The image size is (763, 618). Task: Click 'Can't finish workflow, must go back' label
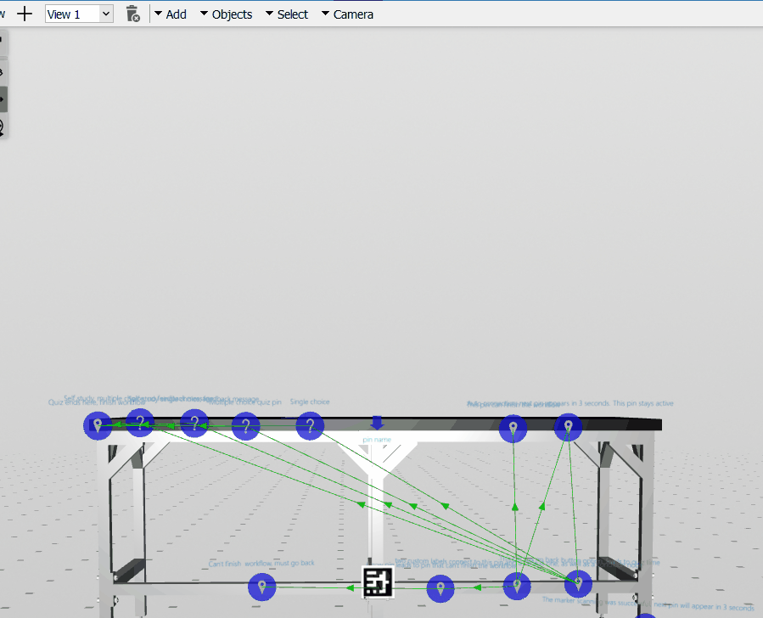261,564
